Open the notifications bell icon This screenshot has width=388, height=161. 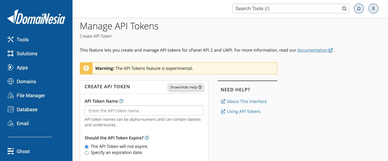coord(359,9)
